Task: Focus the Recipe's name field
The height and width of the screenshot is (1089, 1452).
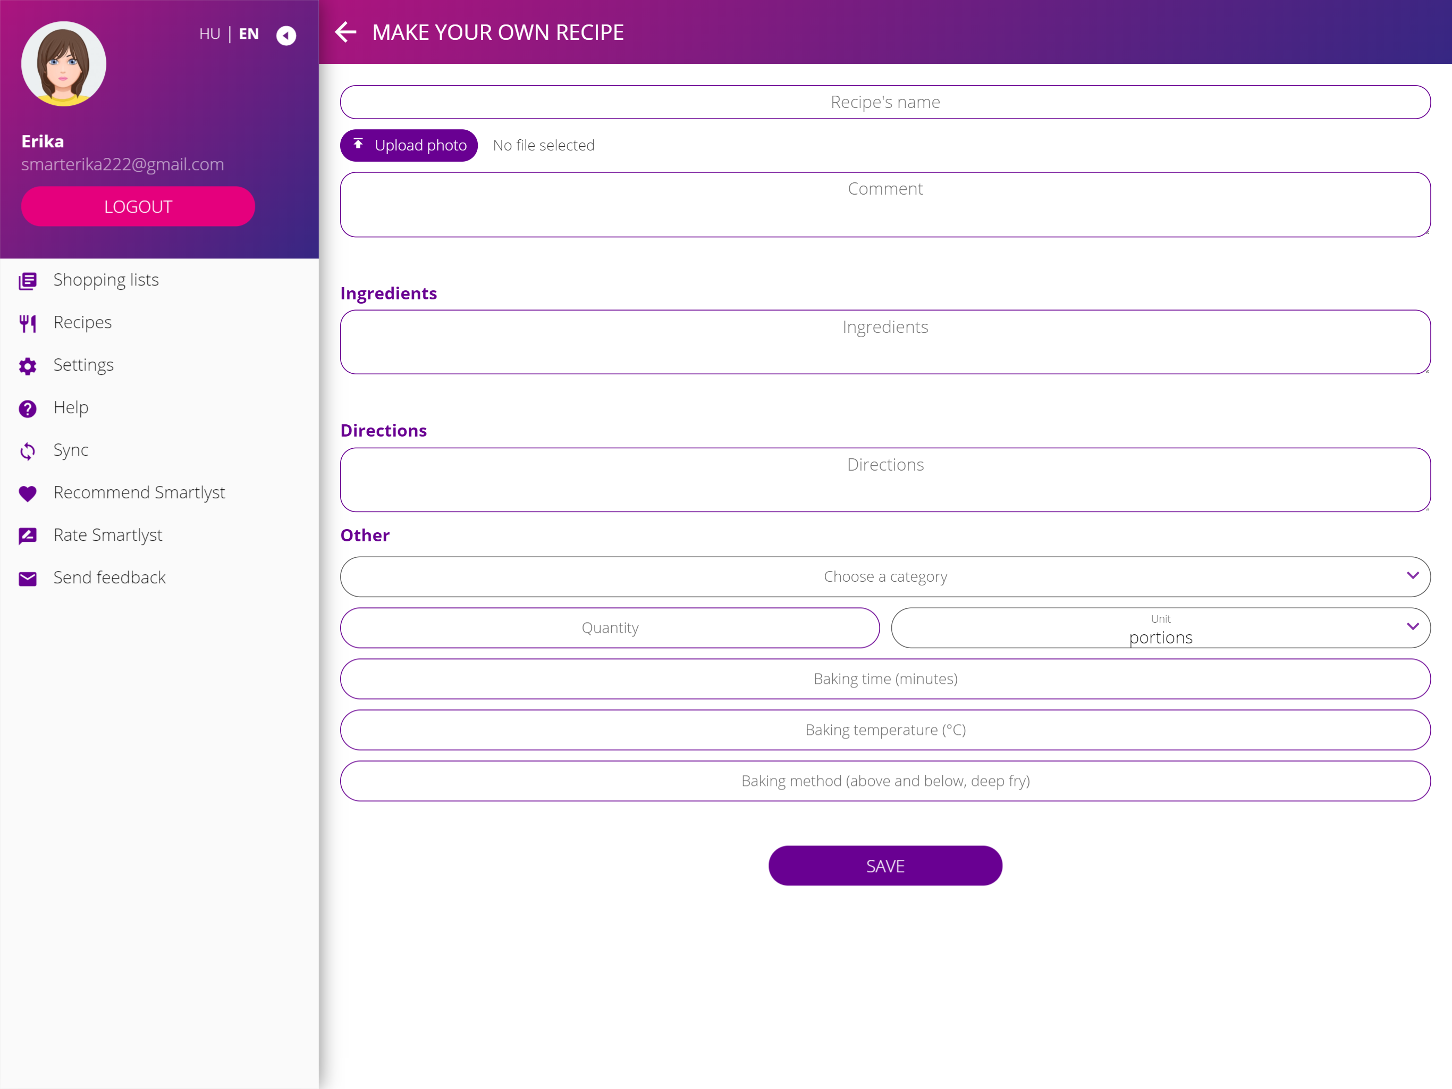Action: pyautogui.click(x=885, y=102)
